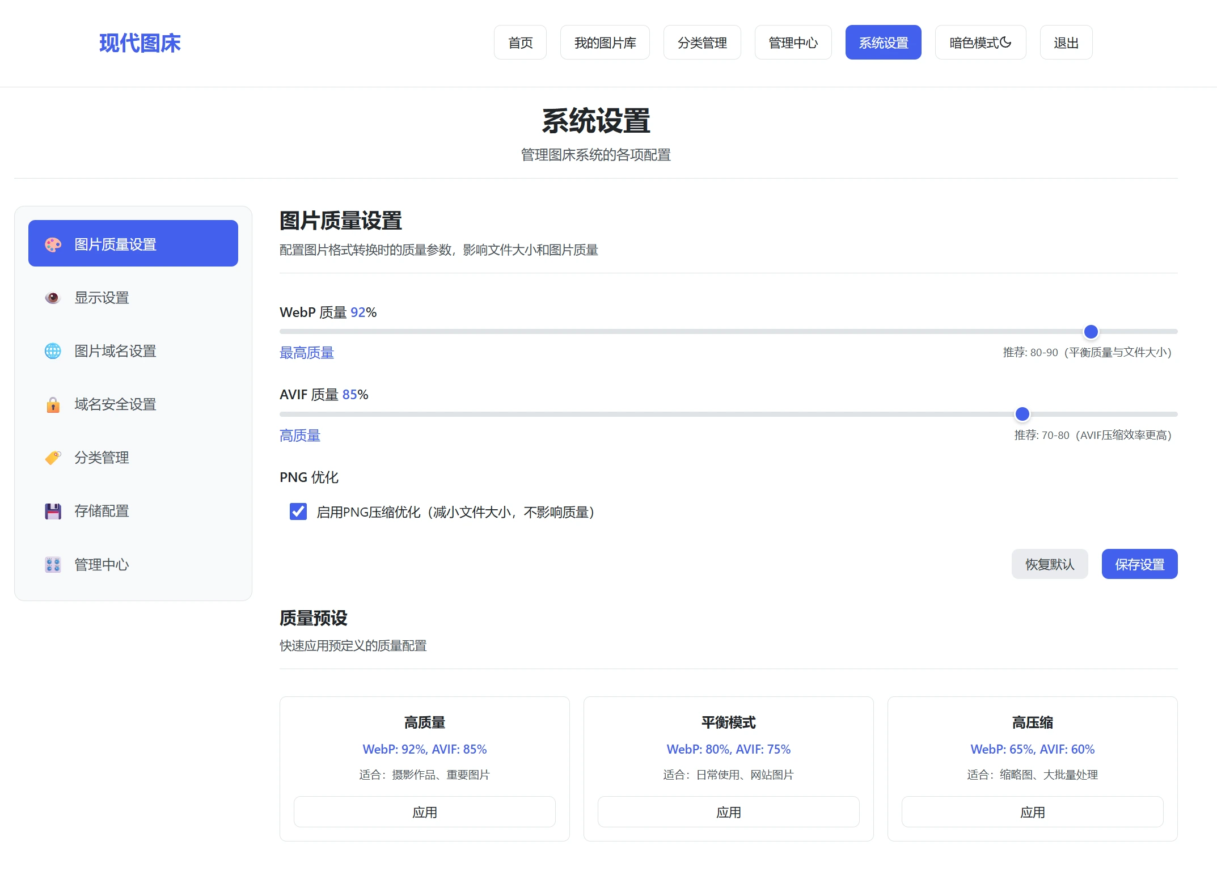Click the WebP 质量 slider handle
The image size is (1217, 888).
click(1091, 332)
